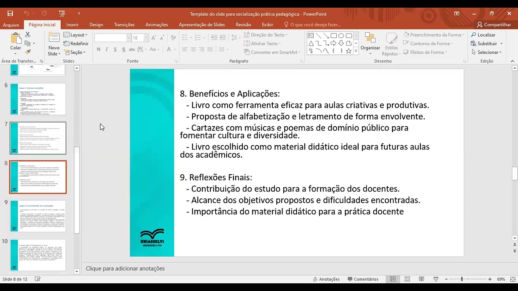Click the Copy icon
Viewport: 518px width, 291px height.
pos(28,43)
